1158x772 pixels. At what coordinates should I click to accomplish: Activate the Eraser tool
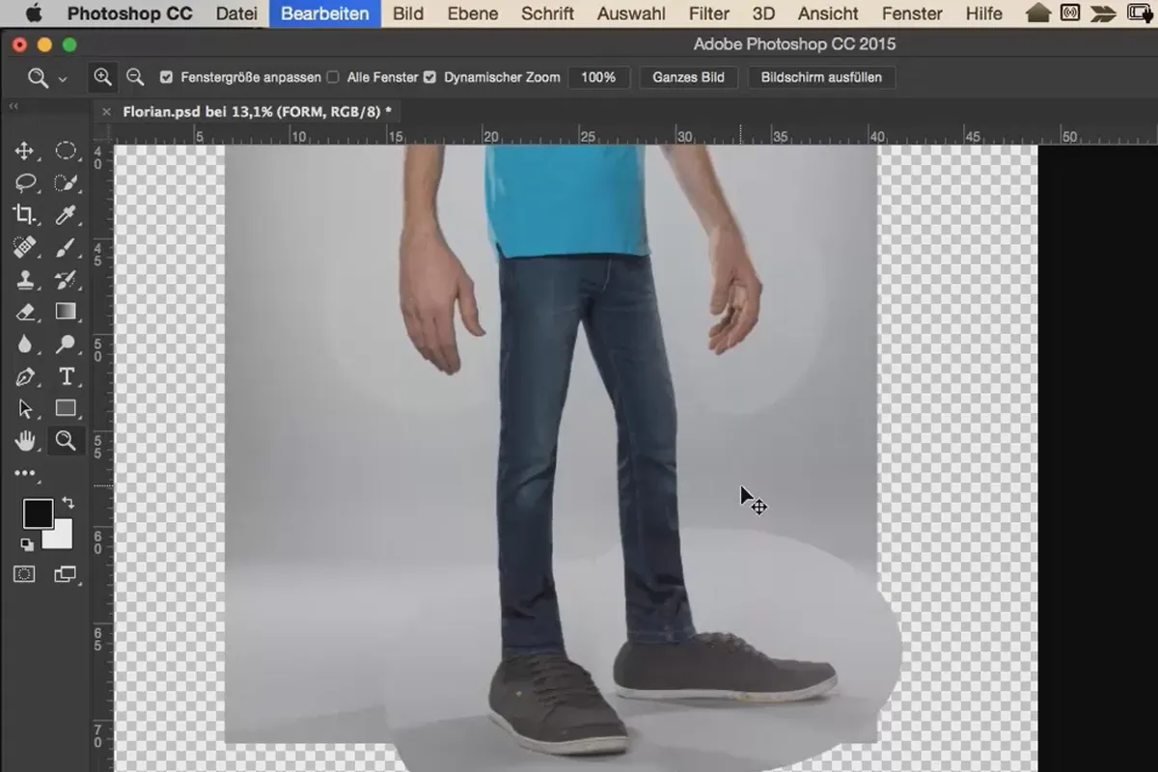pyautogui.click(x=25, y=312)
